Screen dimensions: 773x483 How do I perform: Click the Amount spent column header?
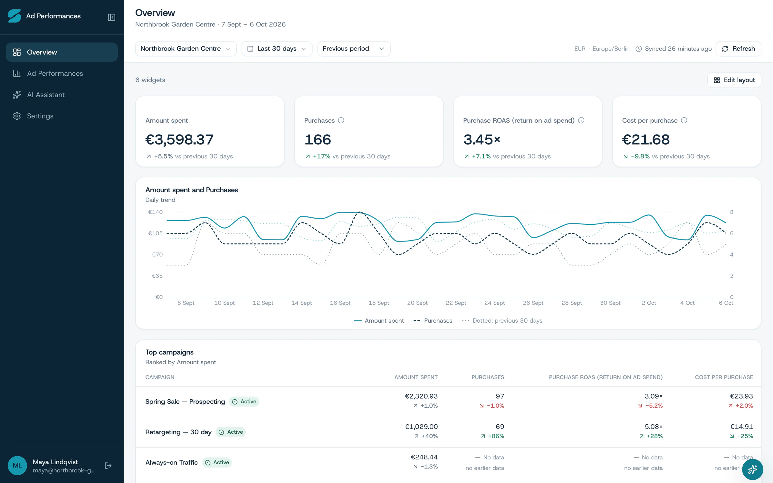[x=416, y=377]
